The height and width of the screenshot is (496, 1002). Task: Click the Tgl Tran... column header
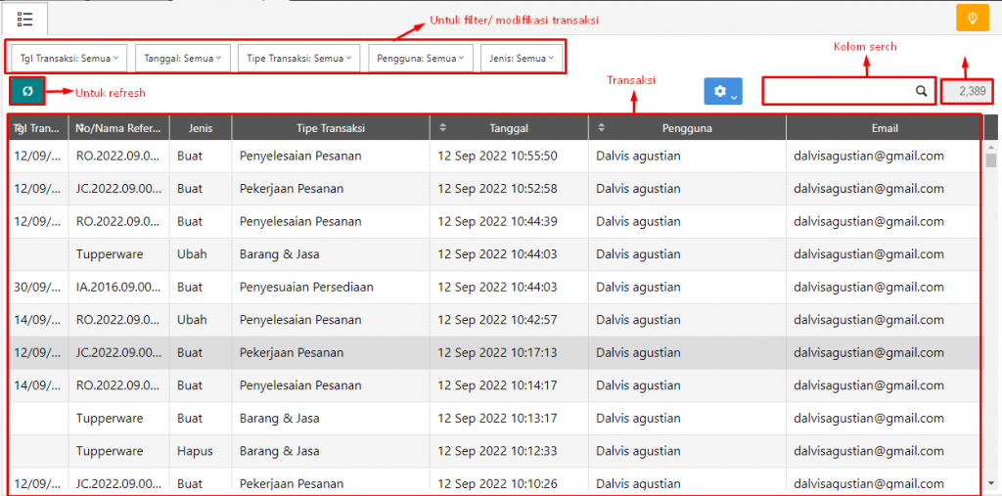(38, 128)
